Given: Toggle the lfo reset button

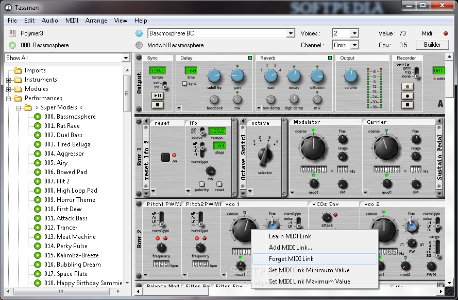Looking at the screenshot, I should (219, 184).
